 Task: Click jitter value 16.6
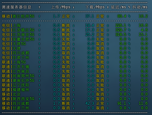[143, 25]
